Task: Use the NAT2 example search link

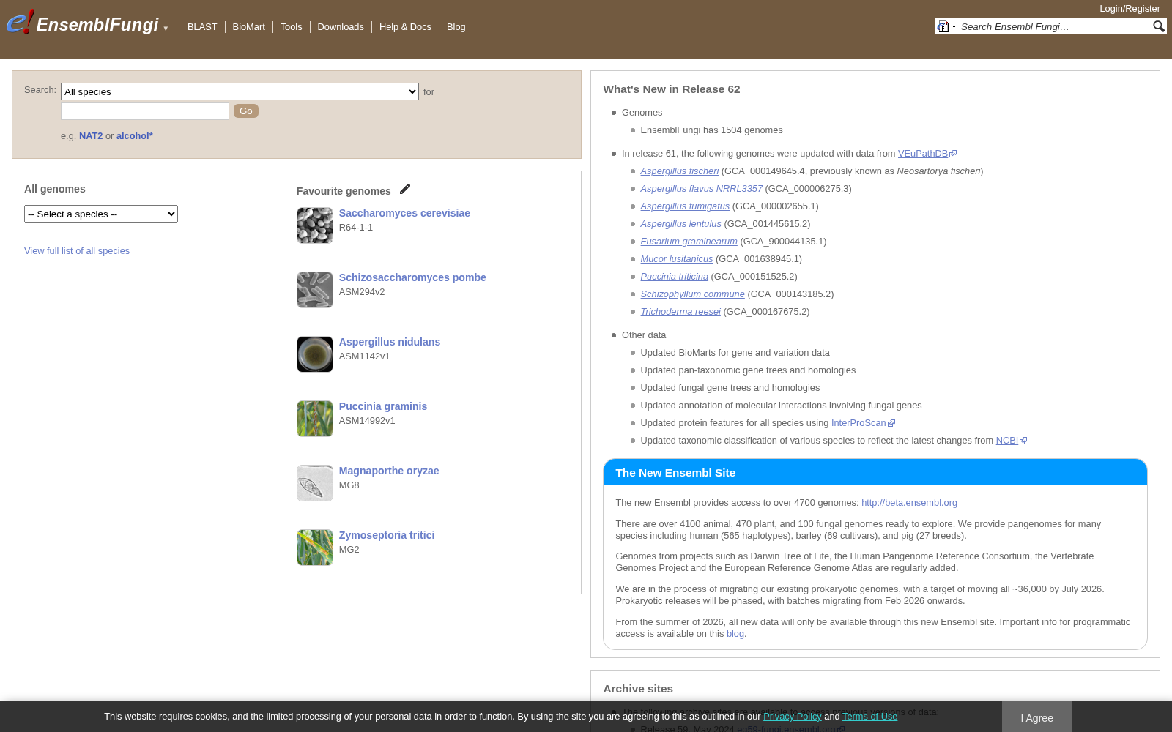Action: point(91,136)
